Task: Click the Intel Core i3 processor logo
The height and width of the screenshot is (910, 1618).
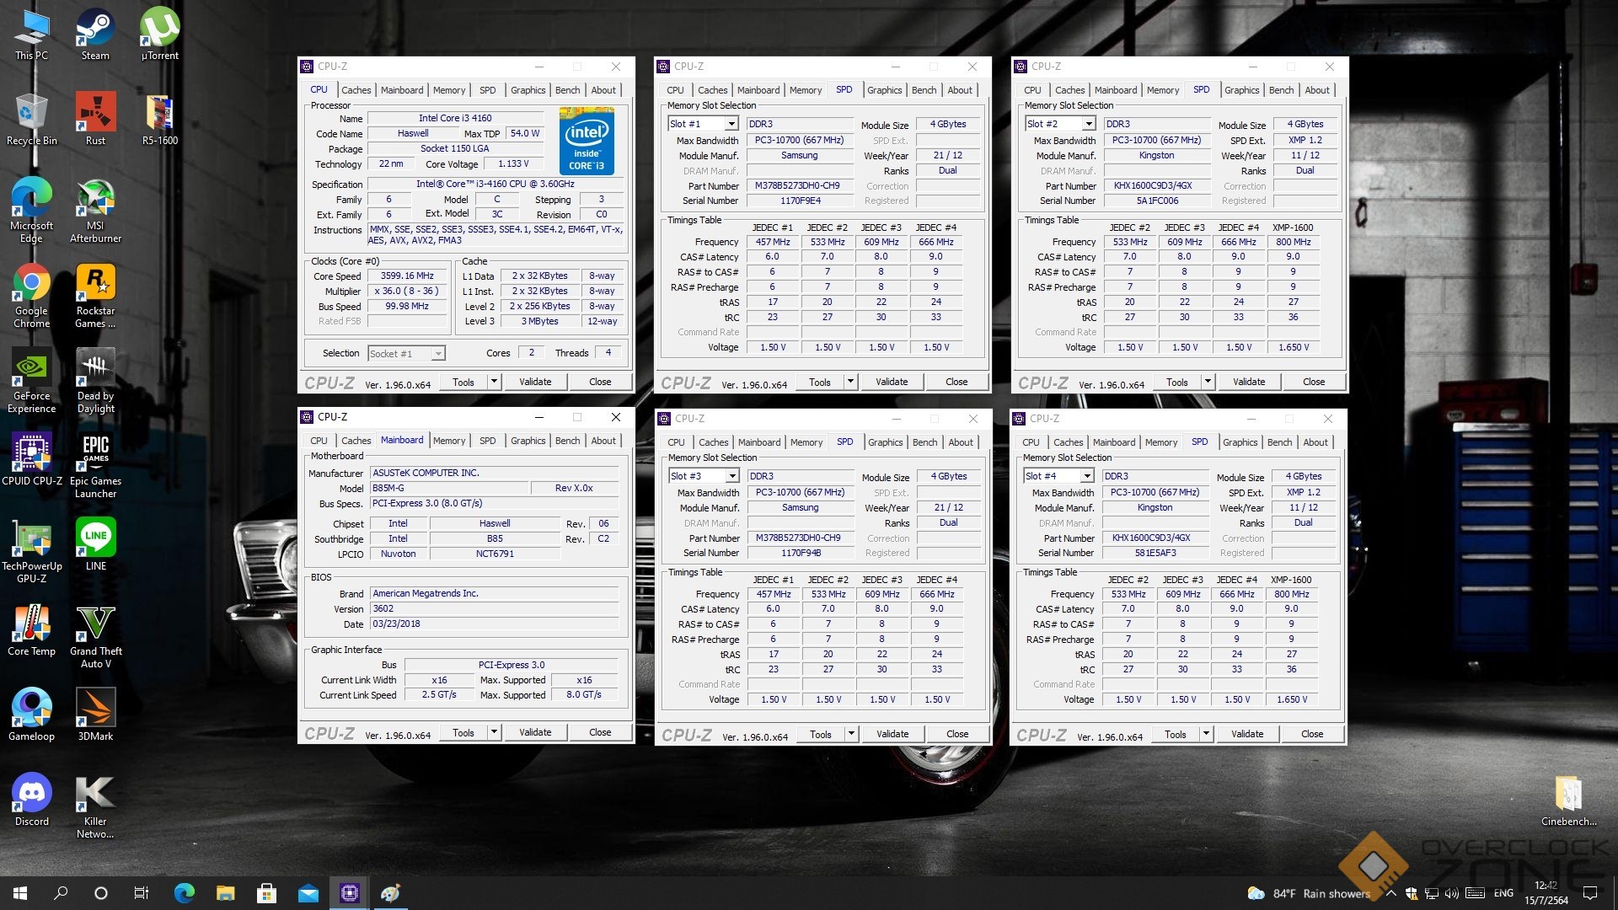Action: (x=587, y=141)
